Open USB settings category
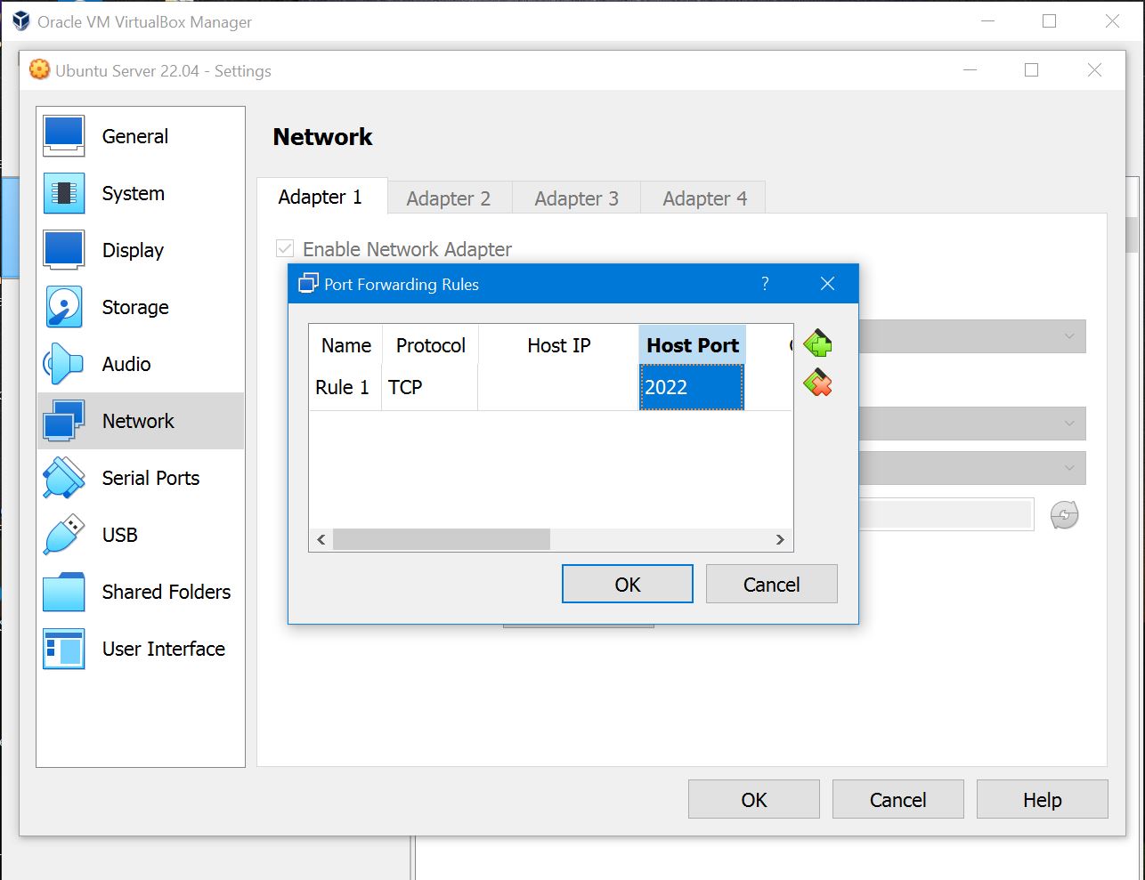Image resolution: width=1145 pixels, height=880 pixels. pyautogui.click(x=141, y=535)
